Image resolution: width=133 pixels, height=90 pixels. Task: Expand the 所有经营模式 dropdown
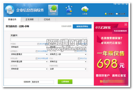tap(29, 54)
